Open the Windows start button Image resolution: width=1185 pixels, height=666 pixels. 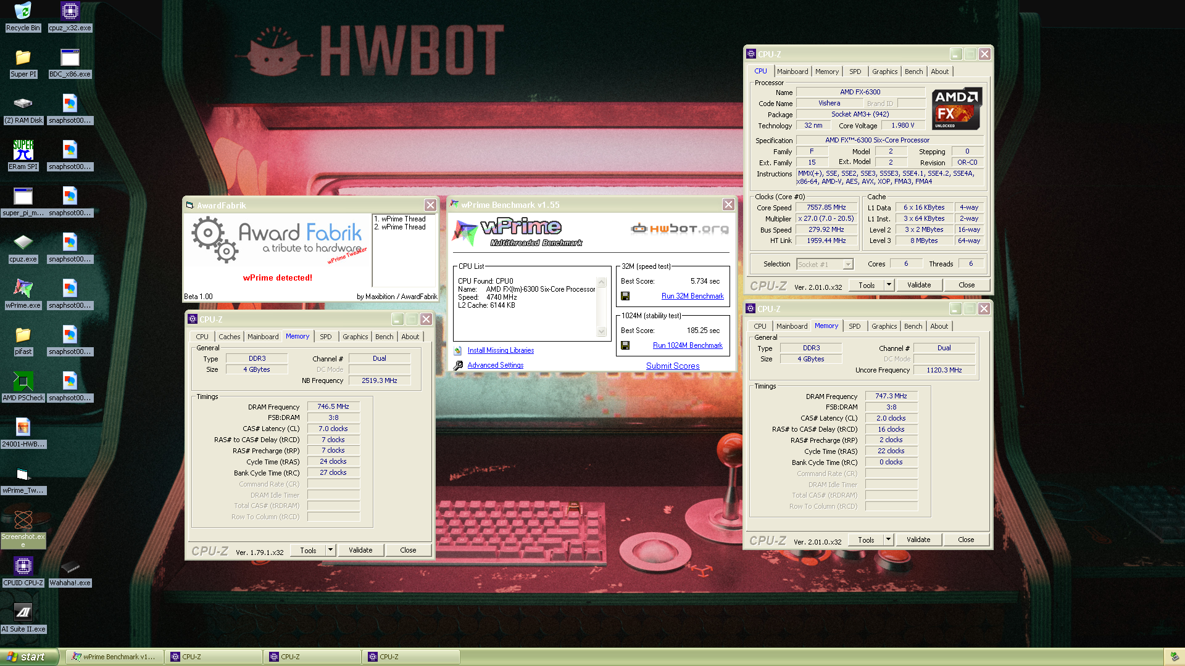29,657
